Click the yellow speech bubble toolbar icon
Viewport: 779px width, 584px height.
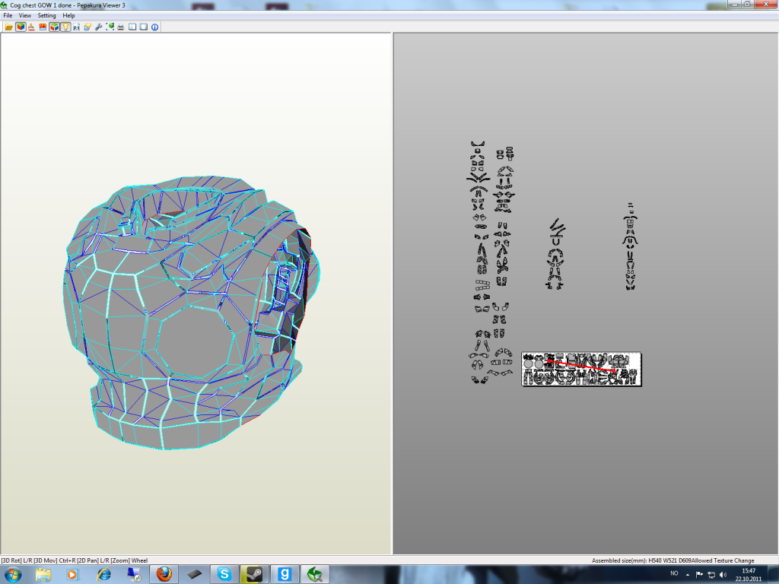point(87,27)
